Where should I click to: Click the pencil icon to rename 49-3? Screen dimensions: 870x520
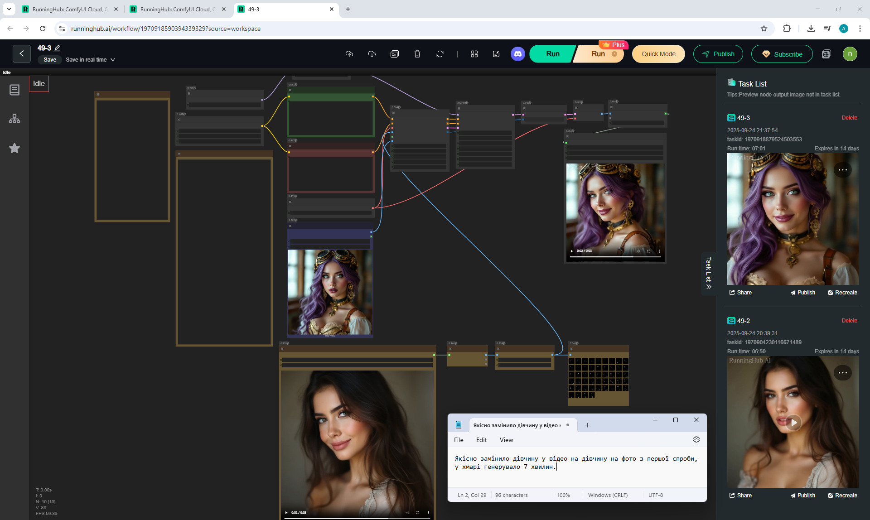pyautogui.click(x=58, y=48)
